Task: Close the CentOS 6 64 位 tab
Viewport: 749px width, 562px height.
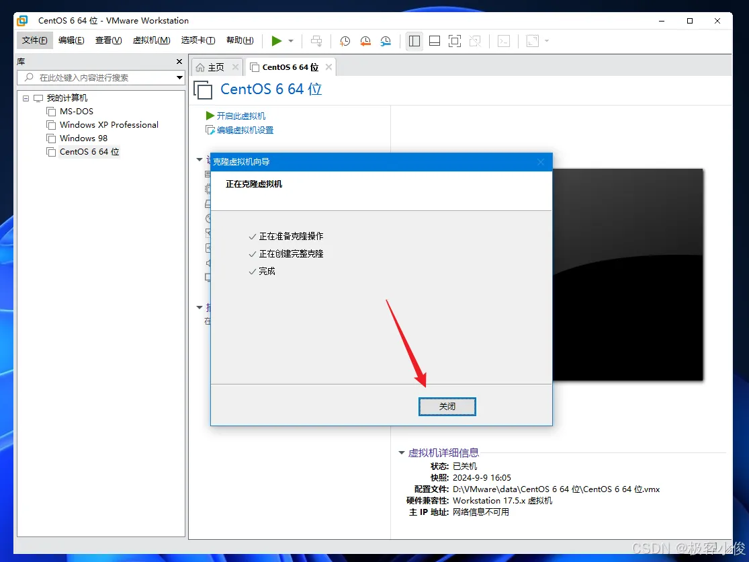Action: tap(328, 67)
